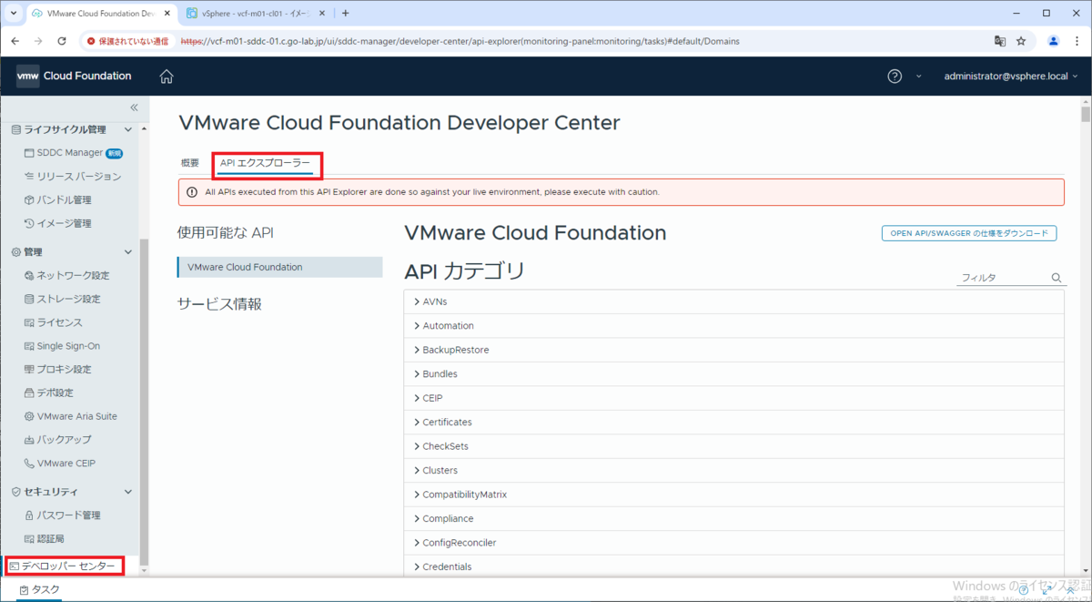This screenshot has width=1092, height=602.
Task: Open リリース バージョン in the sidebar
Action: pyautogui.click(x=72, y=176)
